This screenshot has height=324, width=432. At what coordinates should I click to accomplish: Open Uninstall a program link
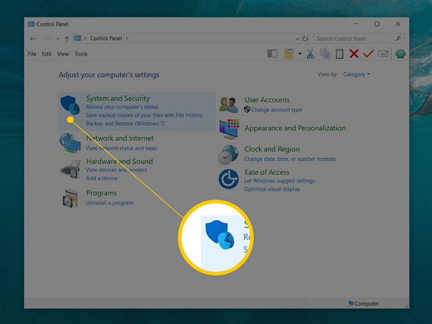pos(109,203)
